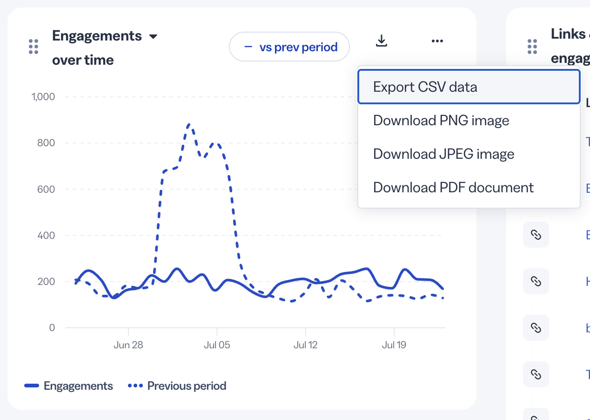Click the download icon above the chart

(x=382, y=41)
